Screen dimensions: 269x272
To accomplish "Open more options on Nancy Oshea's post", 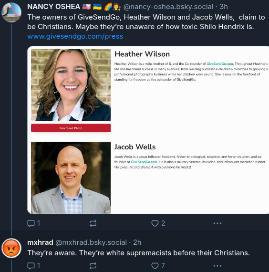I will 217,223.
